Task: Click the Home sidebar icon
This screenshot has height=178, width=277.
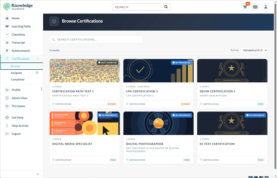Action: click(7, 18)
